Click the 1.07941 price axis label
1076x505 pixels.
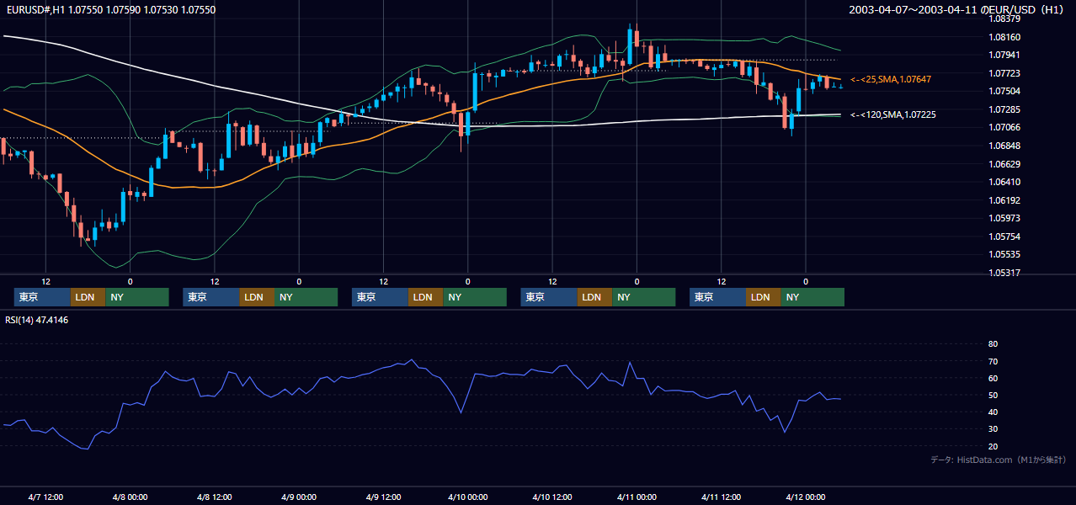[1004, 56]
